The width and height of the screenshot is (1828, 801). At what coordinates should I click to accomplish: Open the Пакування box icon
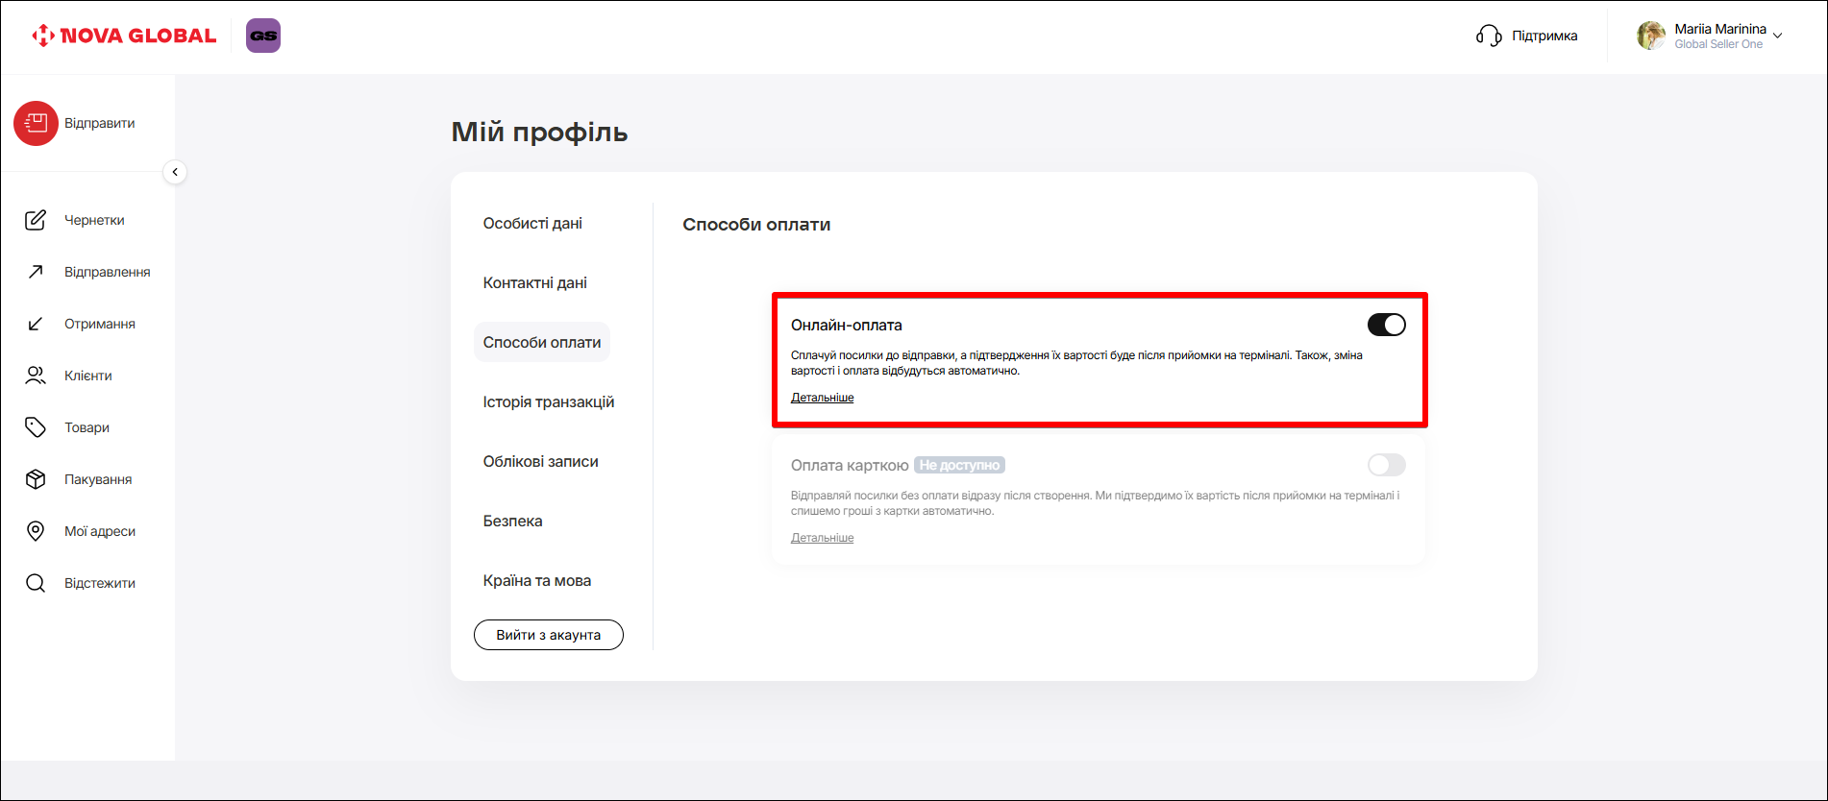[36, 479]
